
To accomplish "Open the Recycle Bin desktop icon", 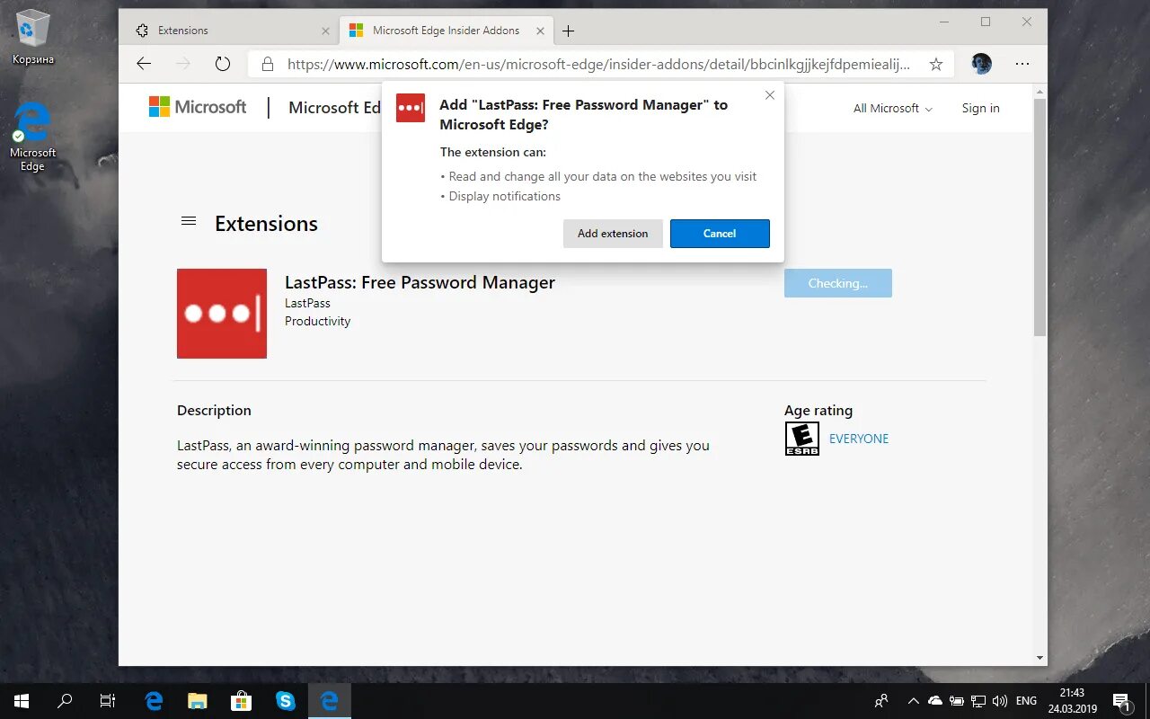I will [x=32, y=39].
